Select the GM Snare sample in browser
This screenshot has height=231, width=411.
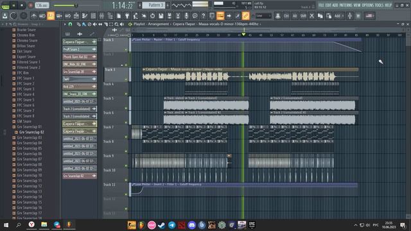[x=24, y=121]
